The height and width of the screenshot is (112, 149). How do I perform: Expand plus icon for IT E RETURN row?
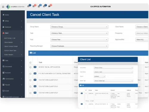[x=35, y=73]
